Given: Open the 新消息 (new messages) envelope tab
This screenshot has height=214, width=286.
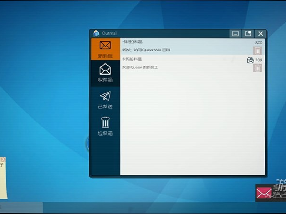Looking at the screenshot, I should (x=105, y=49).
